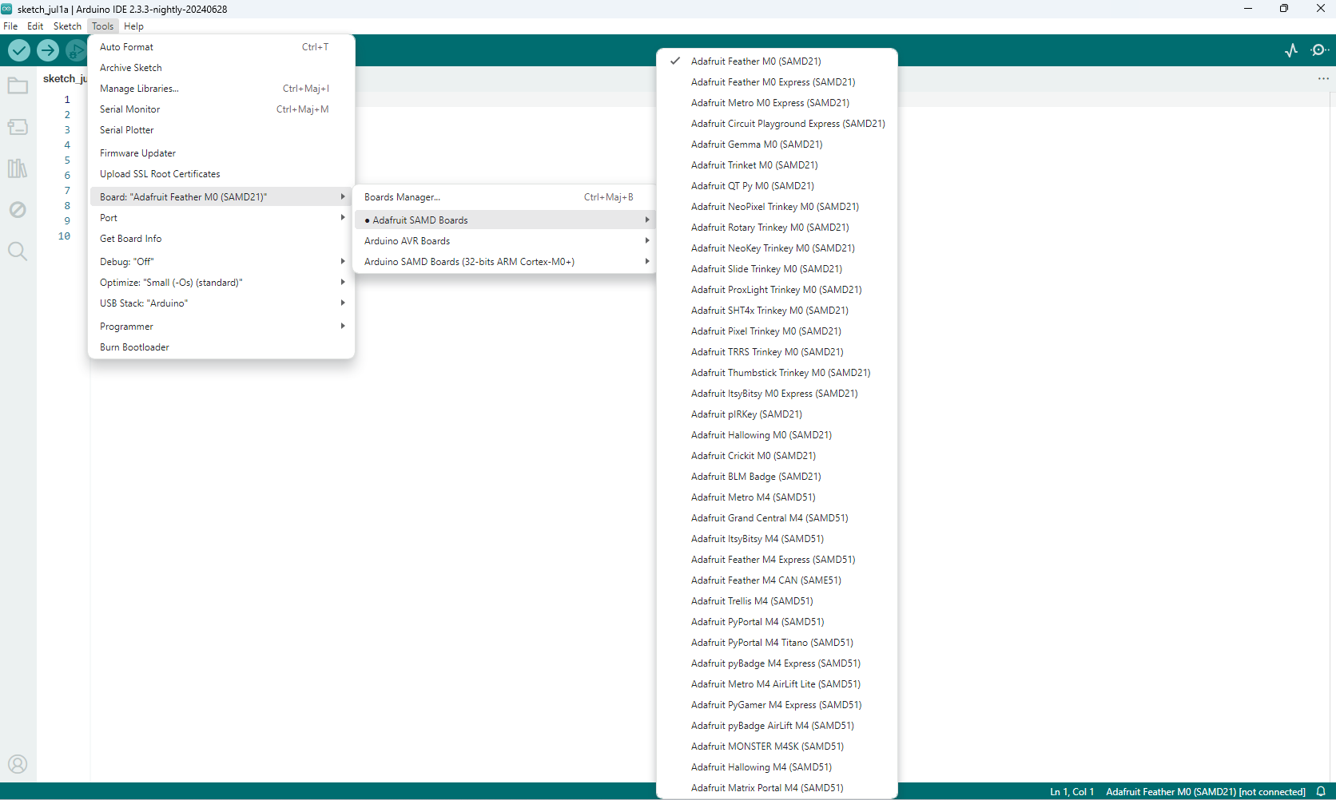The image size is (1336, 800).
Task: Click the sketch_jul1a editor tab
Action: point(64,78)
